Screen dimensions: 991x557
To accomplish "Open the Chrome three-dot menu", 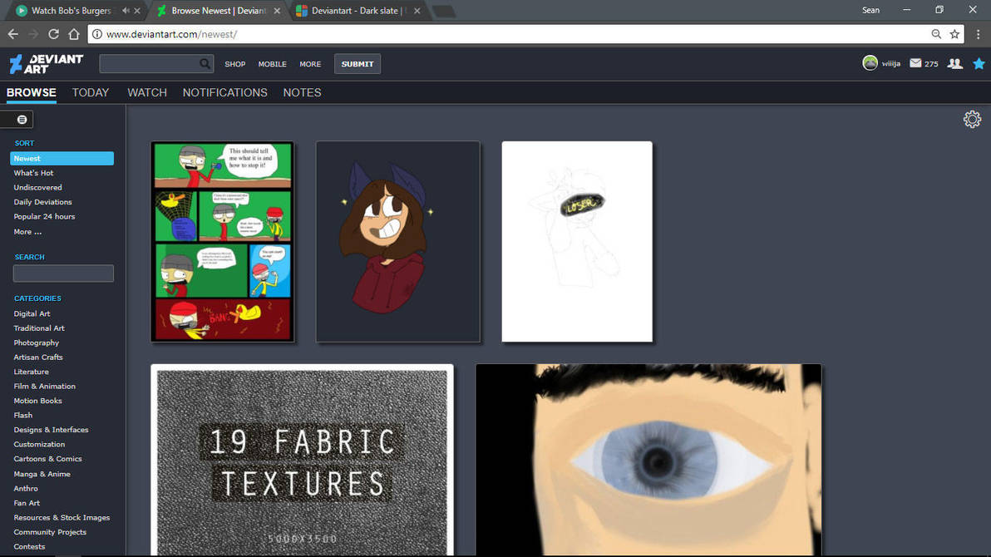I will coord(979,34).
